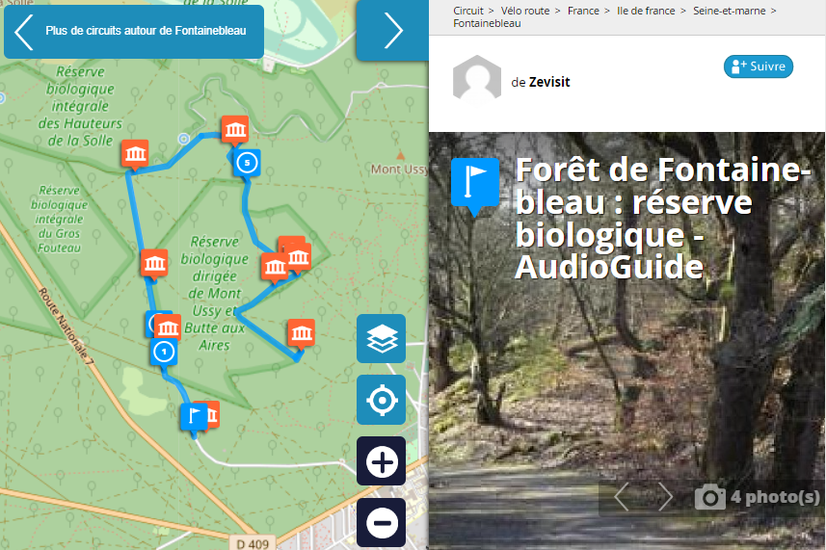This screenshot has width=826, height=550.
Task: Go back via left chevron arrow
Action: tap(24, 31)
